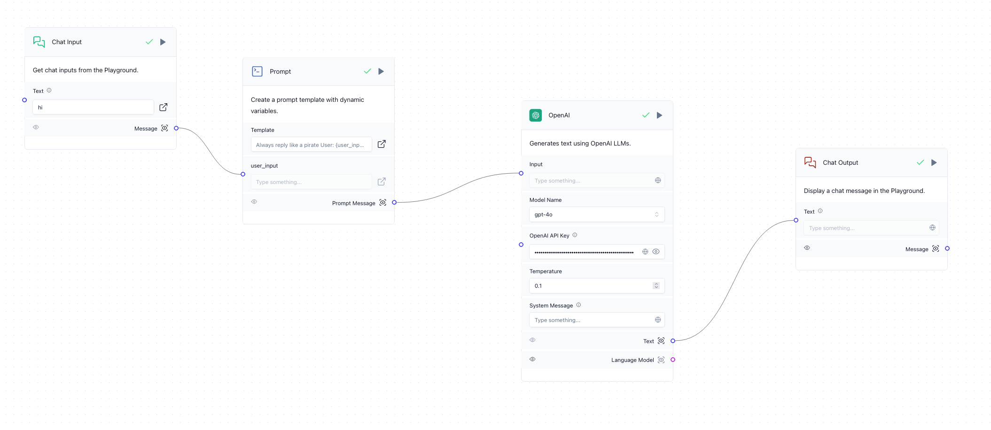Click the globe icon in System Message field
Screen dimensions: 991x430
(658, 320)
